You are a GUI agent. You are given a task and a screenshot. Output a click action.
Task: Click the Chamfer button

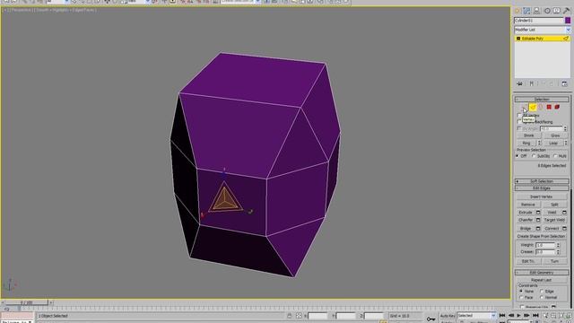point(526,220)
